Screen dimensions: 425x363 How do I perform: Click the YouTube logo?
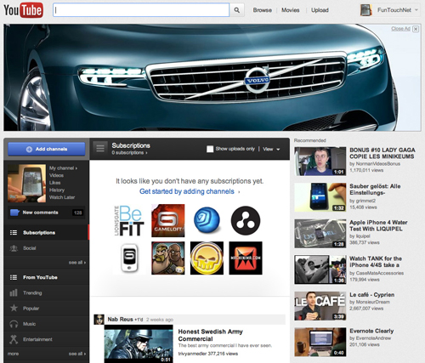point(23,10)
